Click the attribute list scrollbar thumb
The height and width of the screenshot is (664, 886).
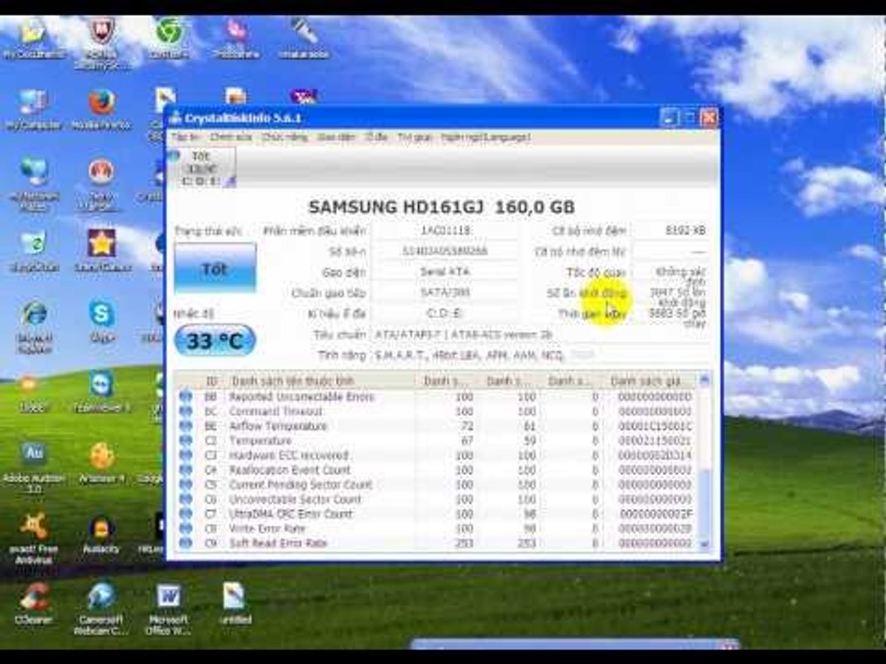click(704, 502)
